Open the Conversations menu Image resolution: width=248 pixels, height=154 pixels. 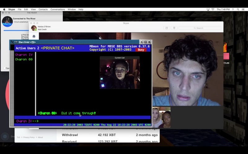point(58,9)
